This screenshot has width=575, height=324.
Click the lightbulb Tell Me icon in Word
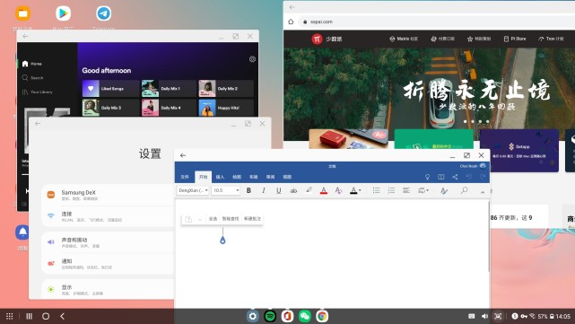tap(427, 177)
